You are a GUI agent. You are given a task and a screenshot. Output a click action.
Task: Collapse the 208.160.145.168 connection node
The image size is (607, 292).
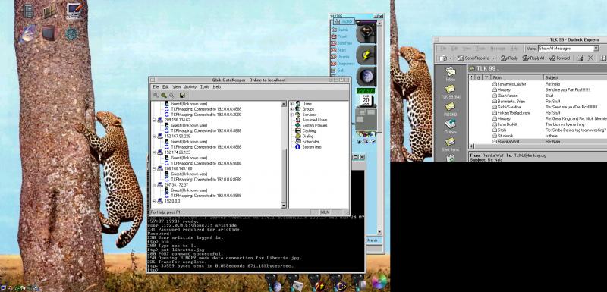154,169
